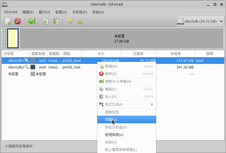Select the unallocated 27.86 GB block in the disk map
This screenshot has height=153, width=226.
click(121, 38)
